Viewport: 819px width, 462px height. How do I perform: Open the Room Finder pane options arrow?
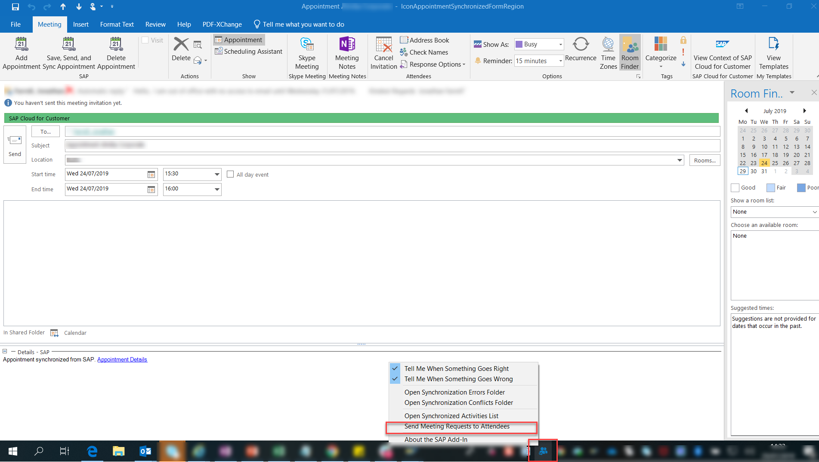click(792, 92)
